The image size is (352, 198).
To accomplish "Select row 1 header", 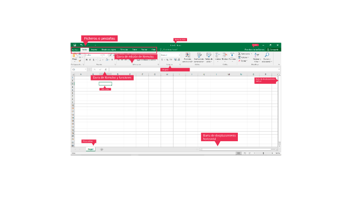I will click(x=73, y=77).
